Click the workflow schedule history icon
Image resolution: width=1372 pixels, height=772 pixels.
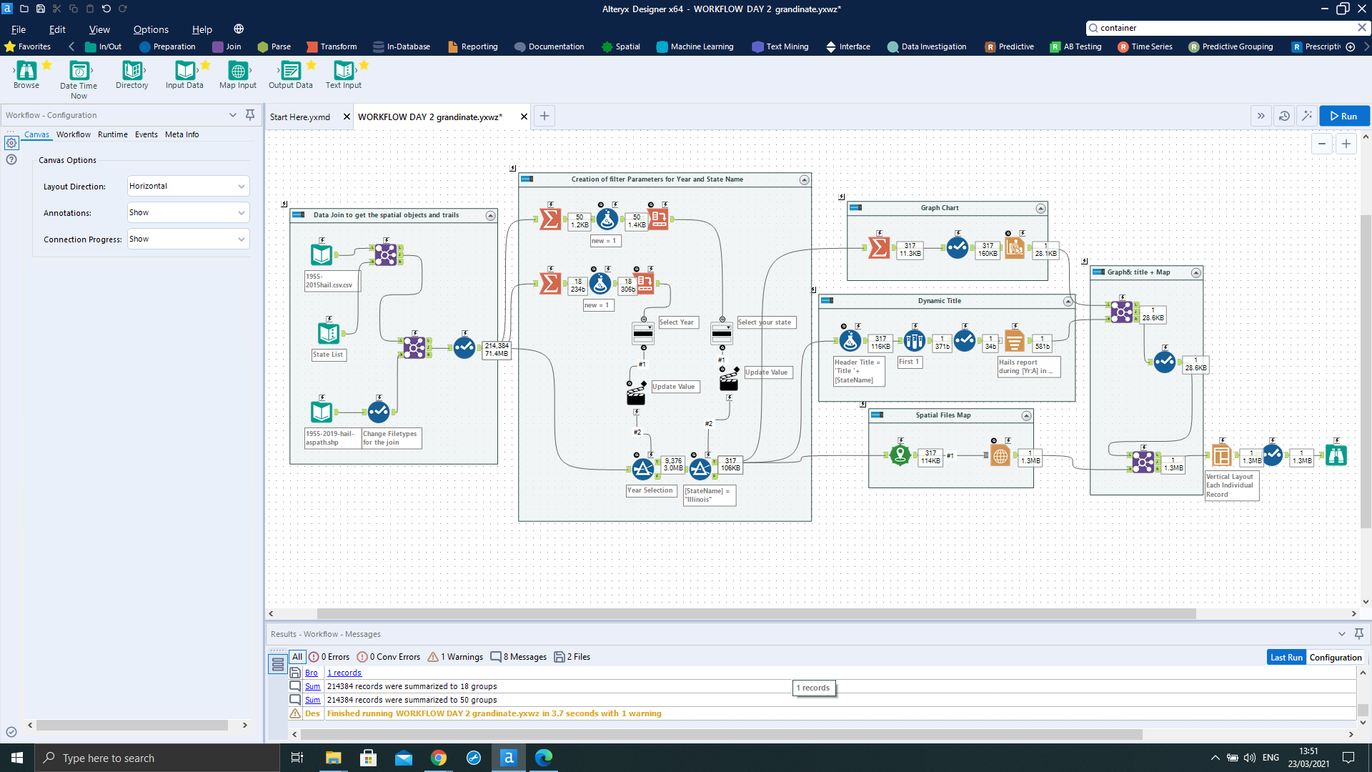pos(1284,116)
